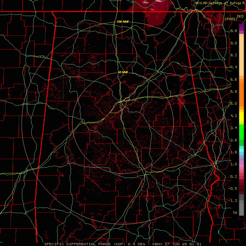This screenshot has width=246, height=246.
Task: Click the [PHAS] units label
Action: click(231, 19)
